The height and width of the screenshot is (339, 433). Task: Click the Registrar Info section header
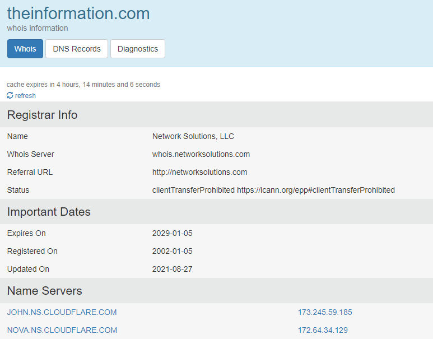click(42, 115)
